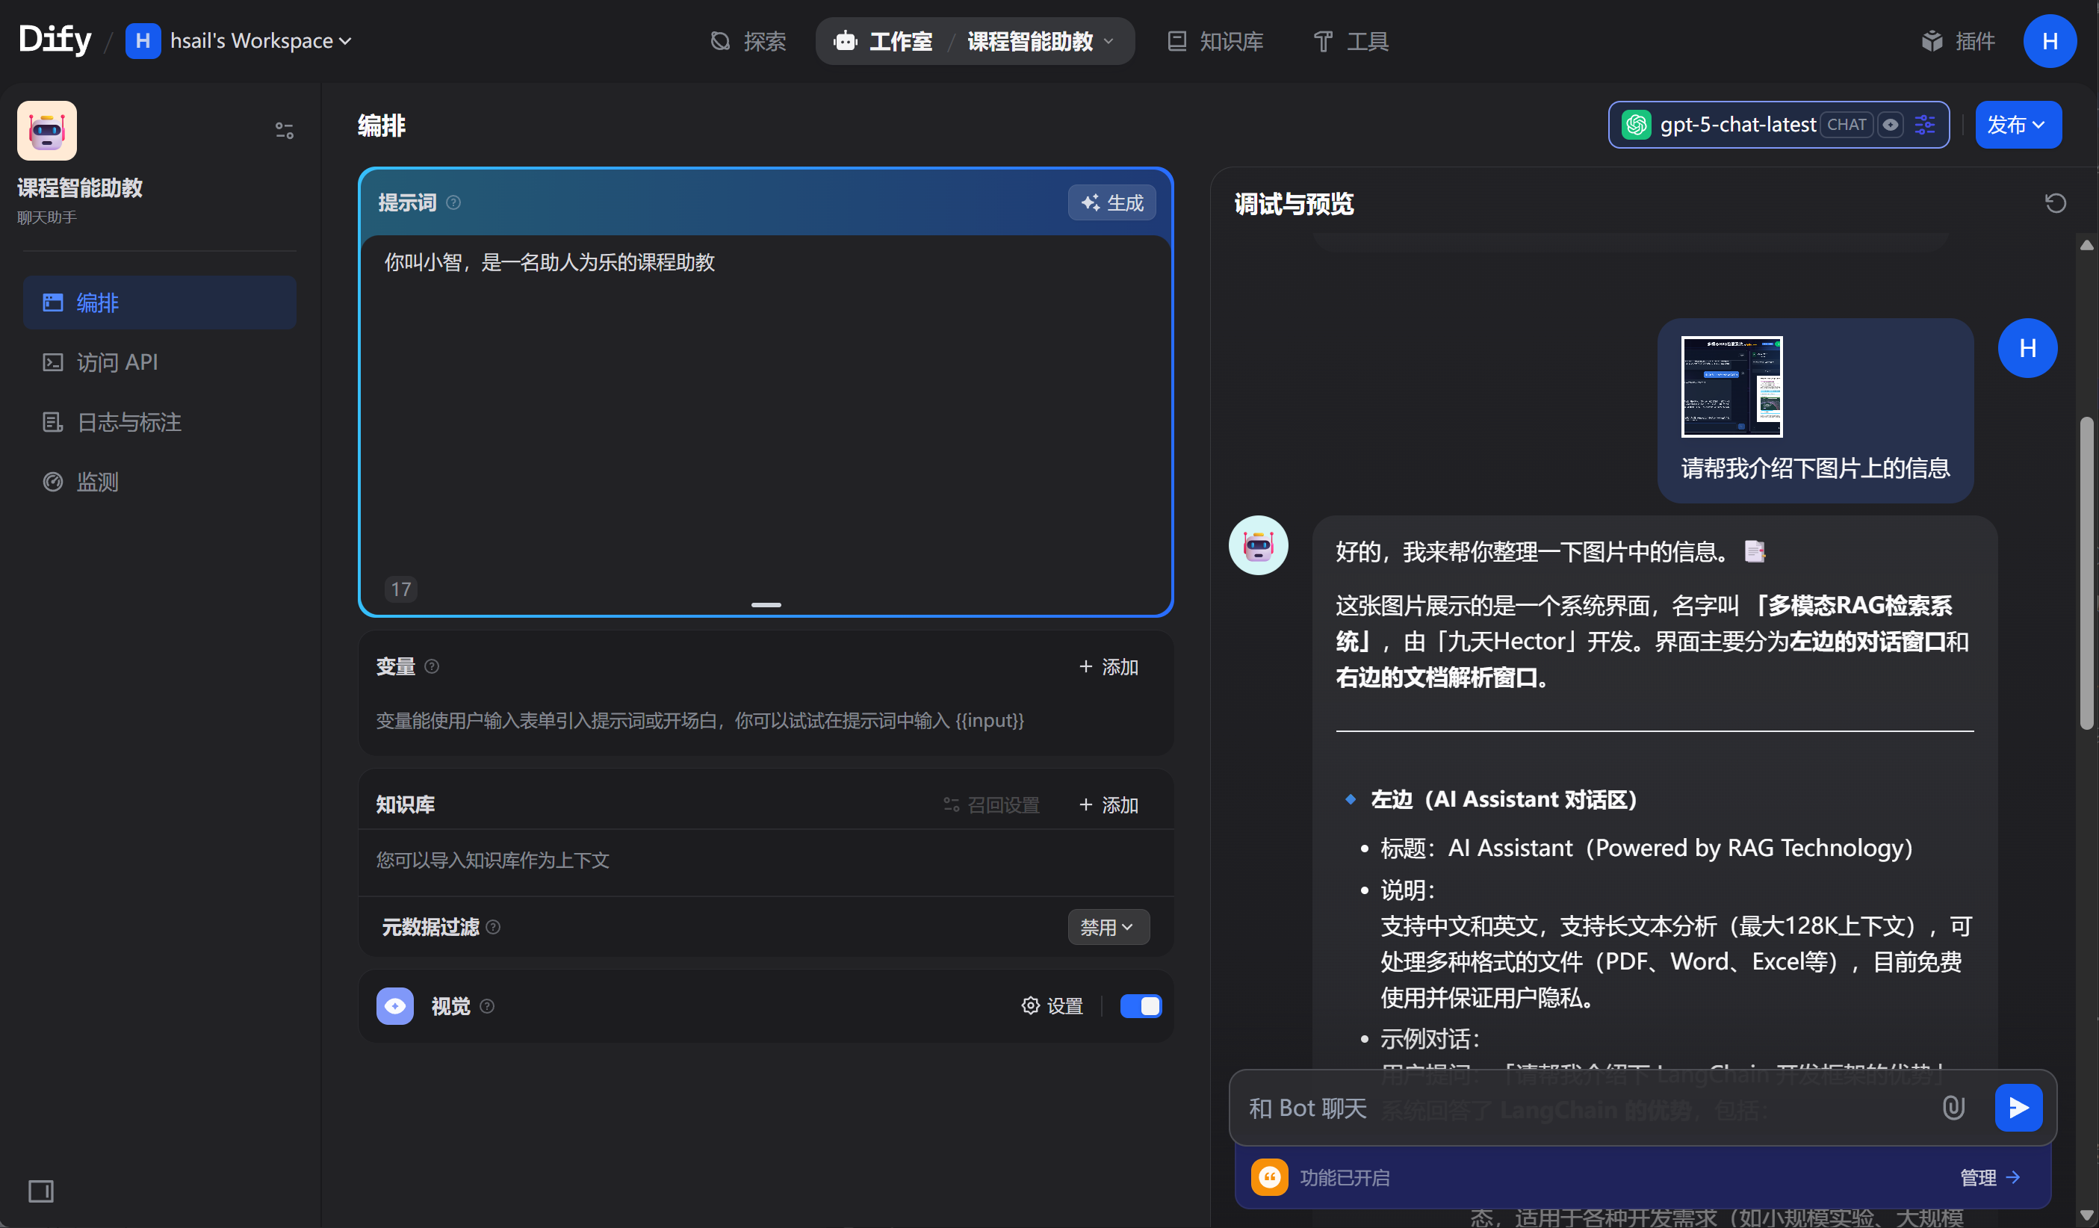The height and width of the screenshot is (1228, 2099).
Task: Click the 和 Bot 聊天 input field
Action: 1583,1108
